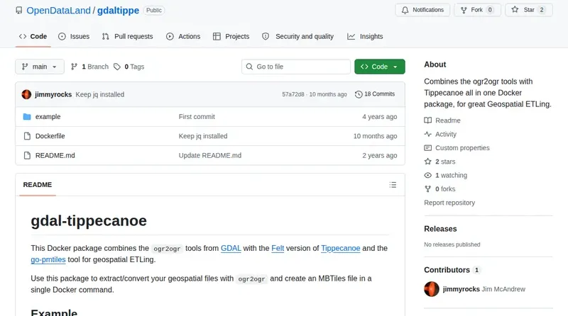568x316 pixels.
Task: Click the gdal-tippecanoe README heading
Action: [89, 220]
